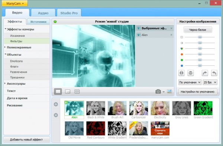Click the Добавить новый эффект button
223x146 pixels.
pyautogui.click(x=26, y=140)
